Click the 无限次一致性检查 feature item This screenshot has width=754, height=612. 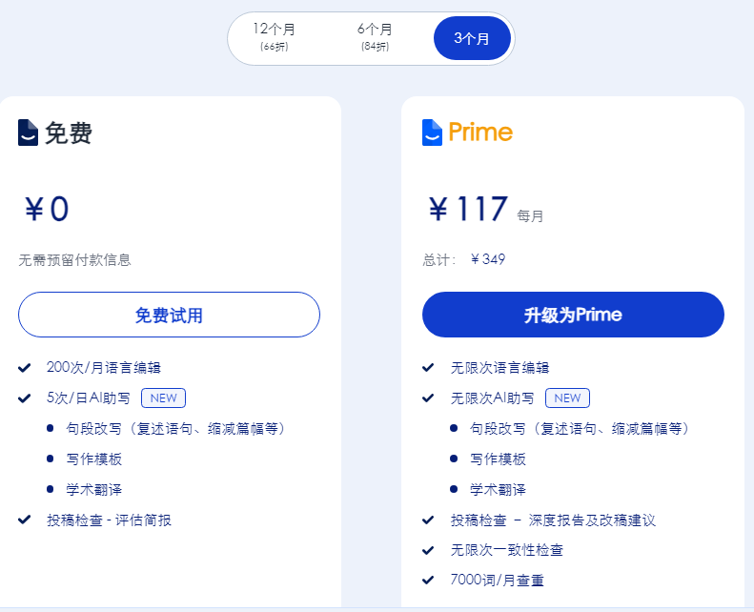(507, 550)
